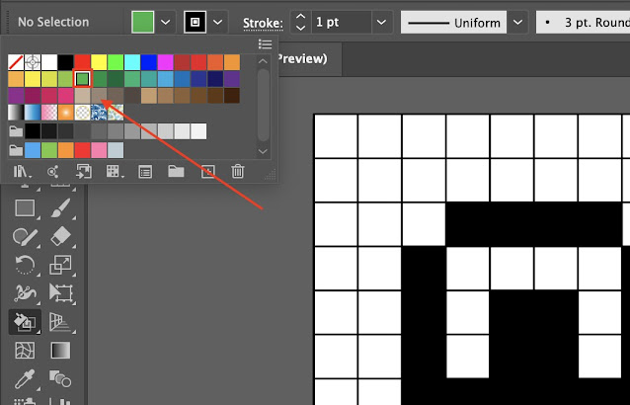This screenshot has width=630, height=405.
Task: Click the Uniform variable width profile
Action: 454,22
